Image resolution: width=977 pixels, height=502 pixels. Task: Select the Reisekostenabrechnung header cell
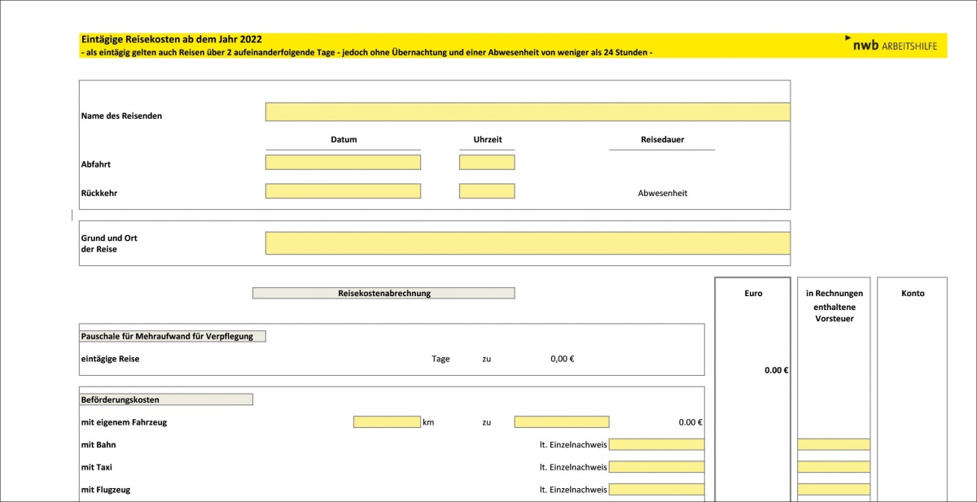[383, 293]
